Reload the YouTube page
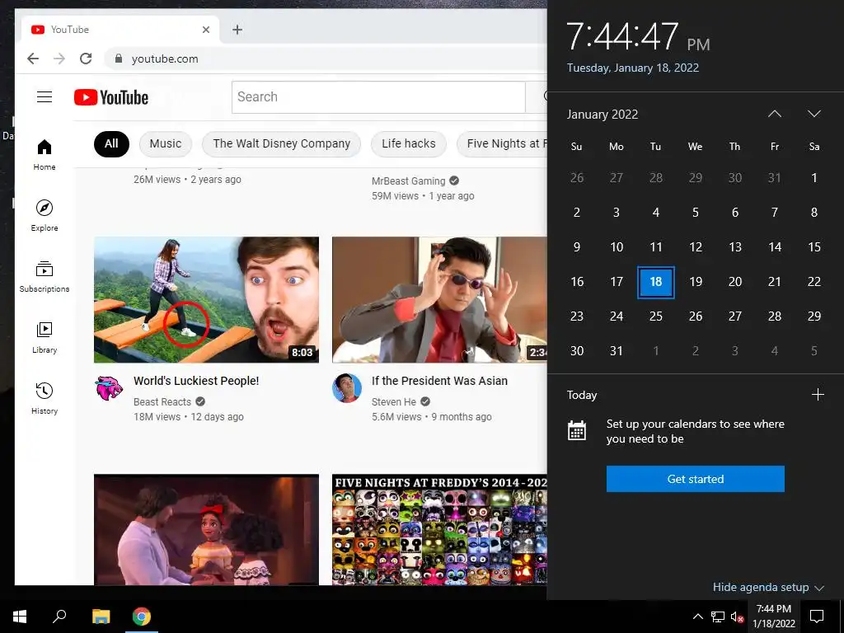The height and width of the screenshot is (633, 844). (x=86, y=59)
